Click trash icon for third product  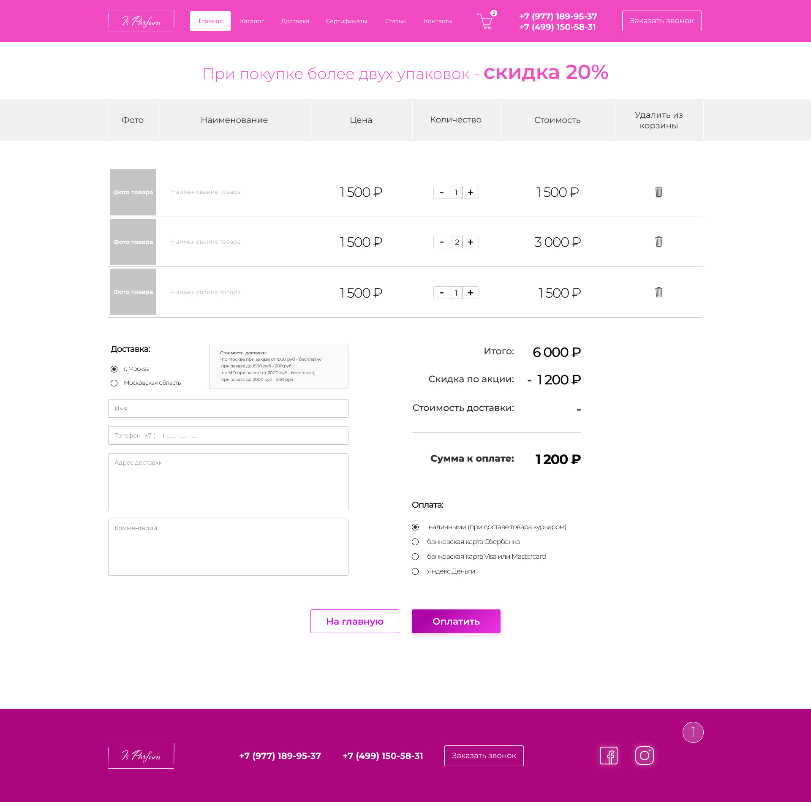pos(659,292)
